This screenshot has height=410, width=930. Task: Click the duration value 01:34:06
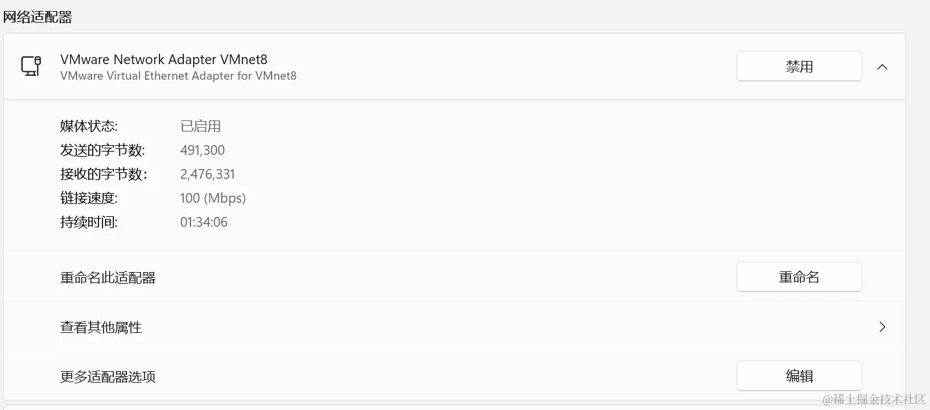pos(203,222)
